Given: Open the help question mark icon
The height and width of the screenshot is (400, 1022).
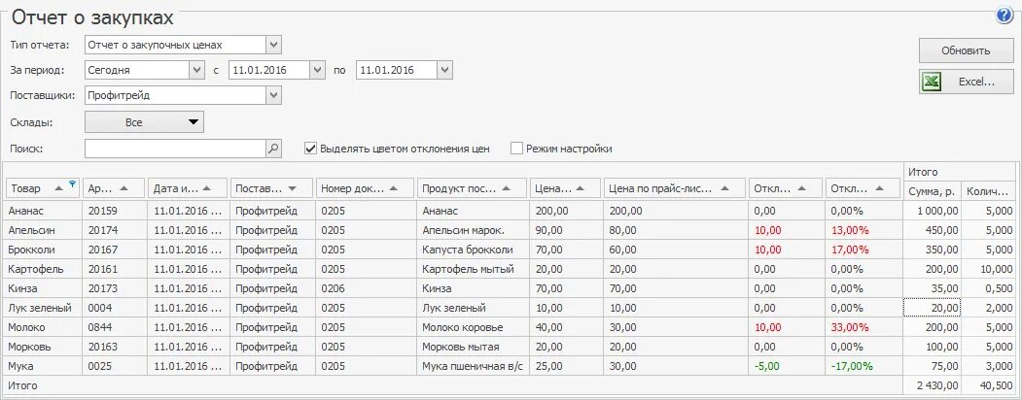Looking at the screenshot, I should tap(1004, 16).
